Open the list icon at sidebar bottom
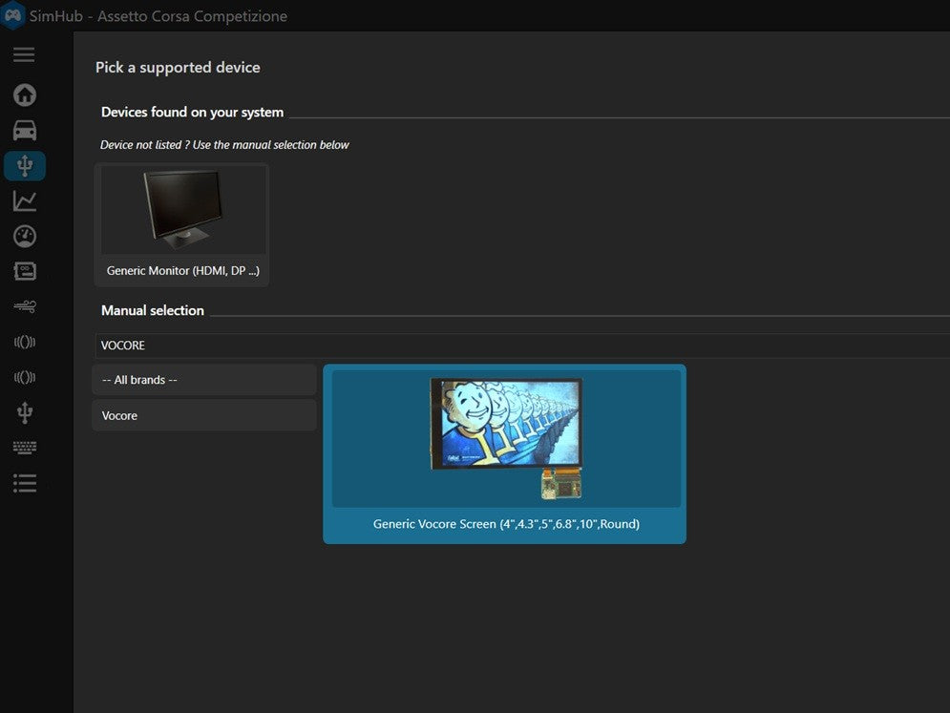The image size is (950, 713). pos(25,483)
